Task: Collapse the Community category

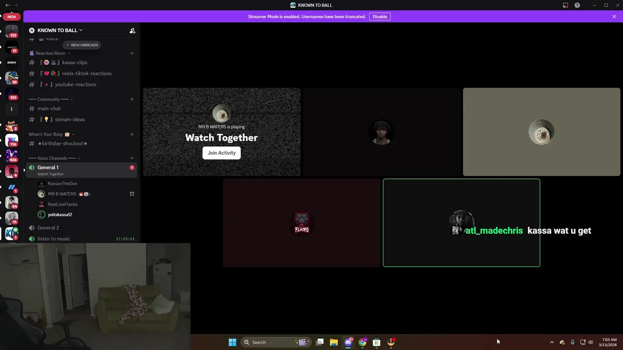Action: click(x=51, y=99)
